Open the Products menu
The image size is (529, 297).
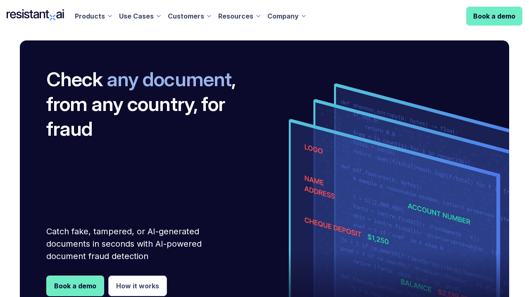point(90,16)
